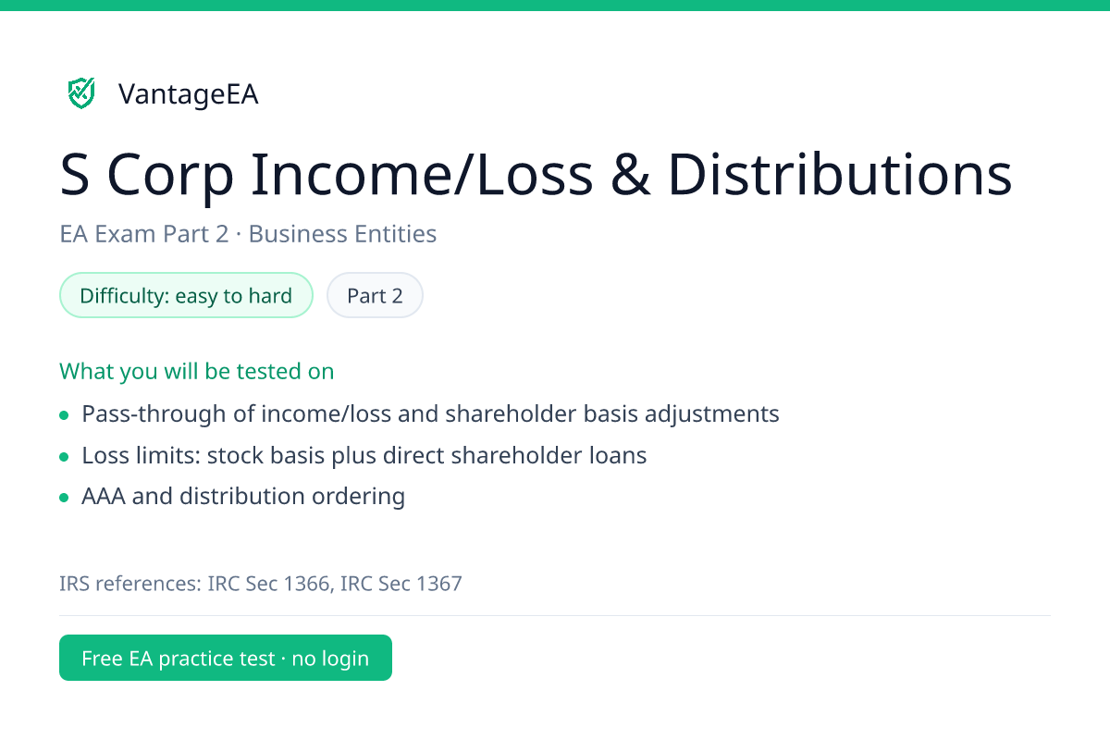This screenshot has width=1110, height=740.
Task: Click the word Distributions in the title
Action: tap(840, 175)
